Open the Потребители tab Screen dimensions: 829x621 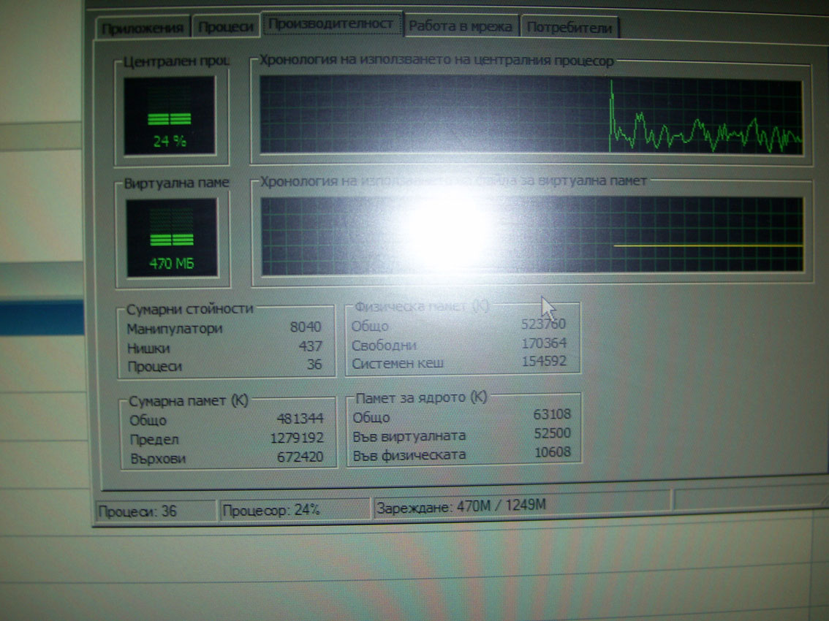(x=569, y=28)
